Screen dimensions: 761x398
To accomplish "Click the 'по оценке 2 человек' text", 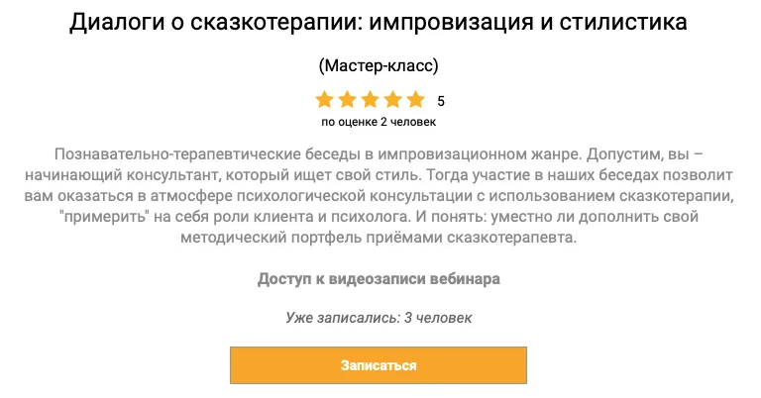I will pos(379,122).
